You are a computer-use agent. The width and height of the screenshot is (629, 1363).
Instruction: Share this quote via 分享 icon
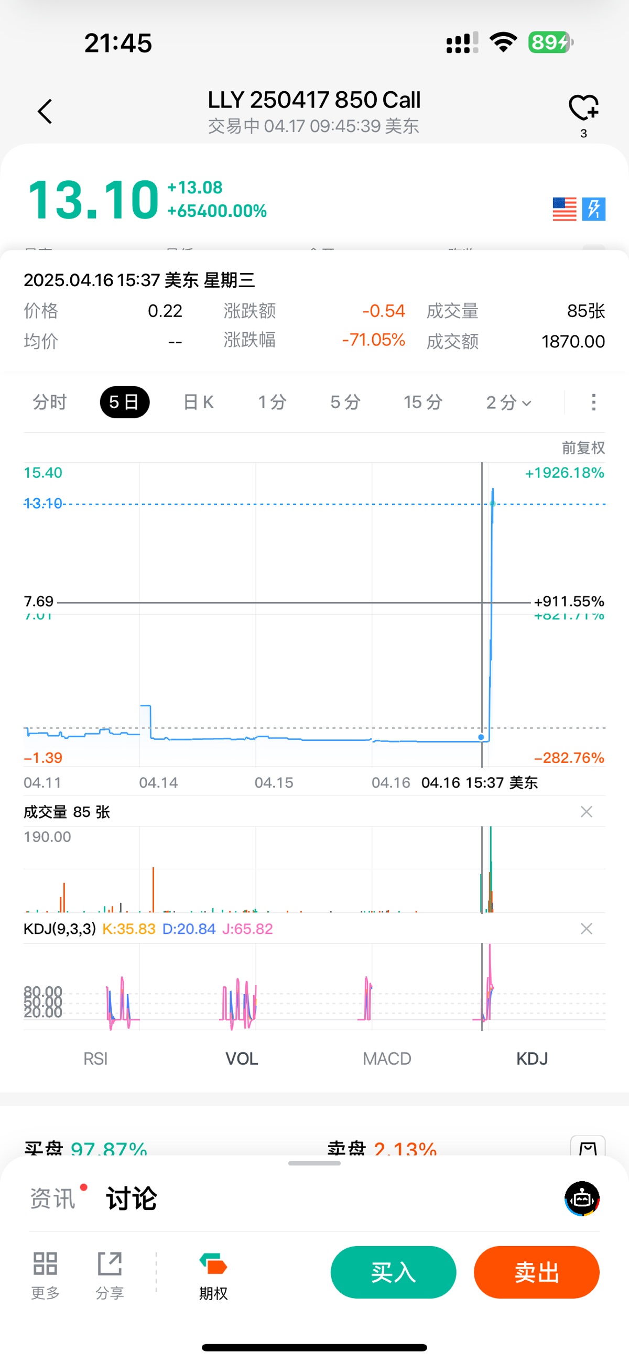click(110, 1274)
